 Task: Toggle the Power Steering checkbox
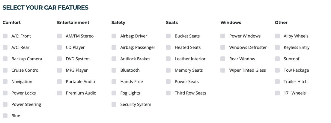(x=5, y=104)
